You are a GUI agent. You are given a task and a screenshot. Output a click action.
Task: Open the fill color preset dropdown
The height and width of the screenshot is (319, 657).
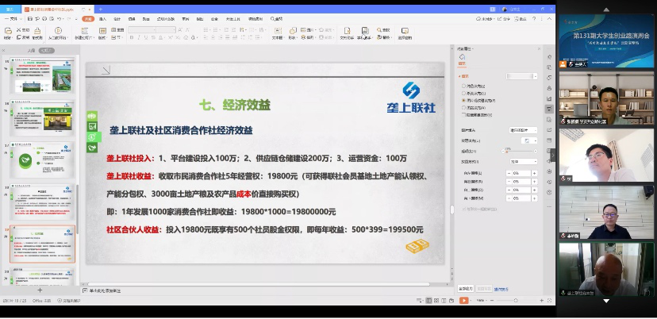click(x=534, y=76)
